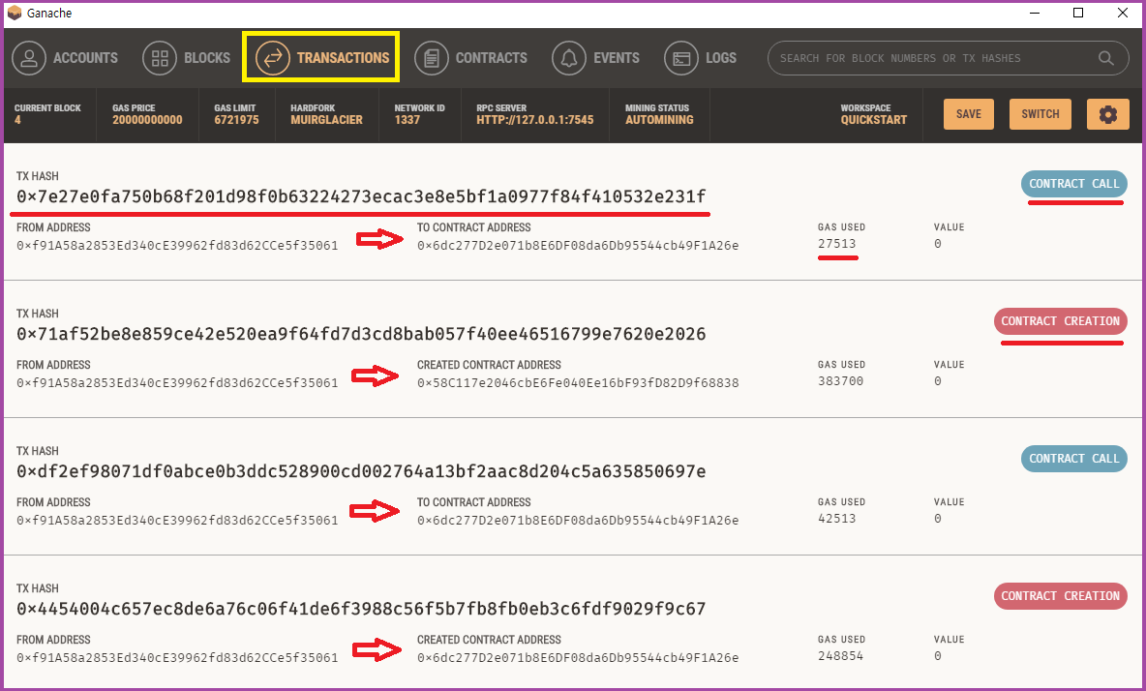The width and height of the screenshot is (1146, 691).
Task: Click the Ganache logo in title bar
Action: click(14, 14)
